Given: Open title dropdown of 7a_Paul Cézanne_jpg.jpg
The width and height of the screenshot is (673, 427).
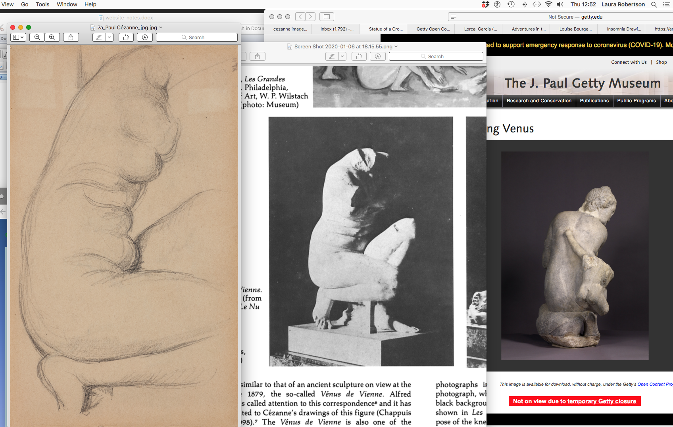Looking at the screenshot, I should tap(161, 27).
